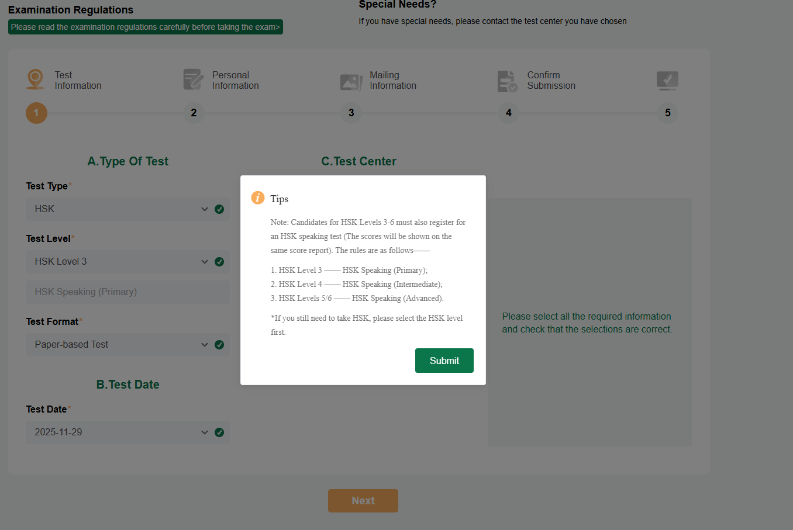Click the Mailing Information photo icon
Viewport: 793px width, 530px height.
pos(351,82)
